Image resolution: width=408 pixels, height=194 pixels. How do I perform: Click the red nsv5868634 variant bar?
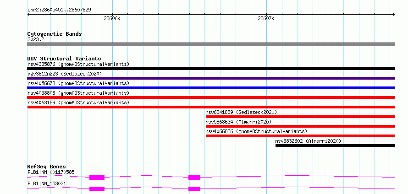point(301,126)
